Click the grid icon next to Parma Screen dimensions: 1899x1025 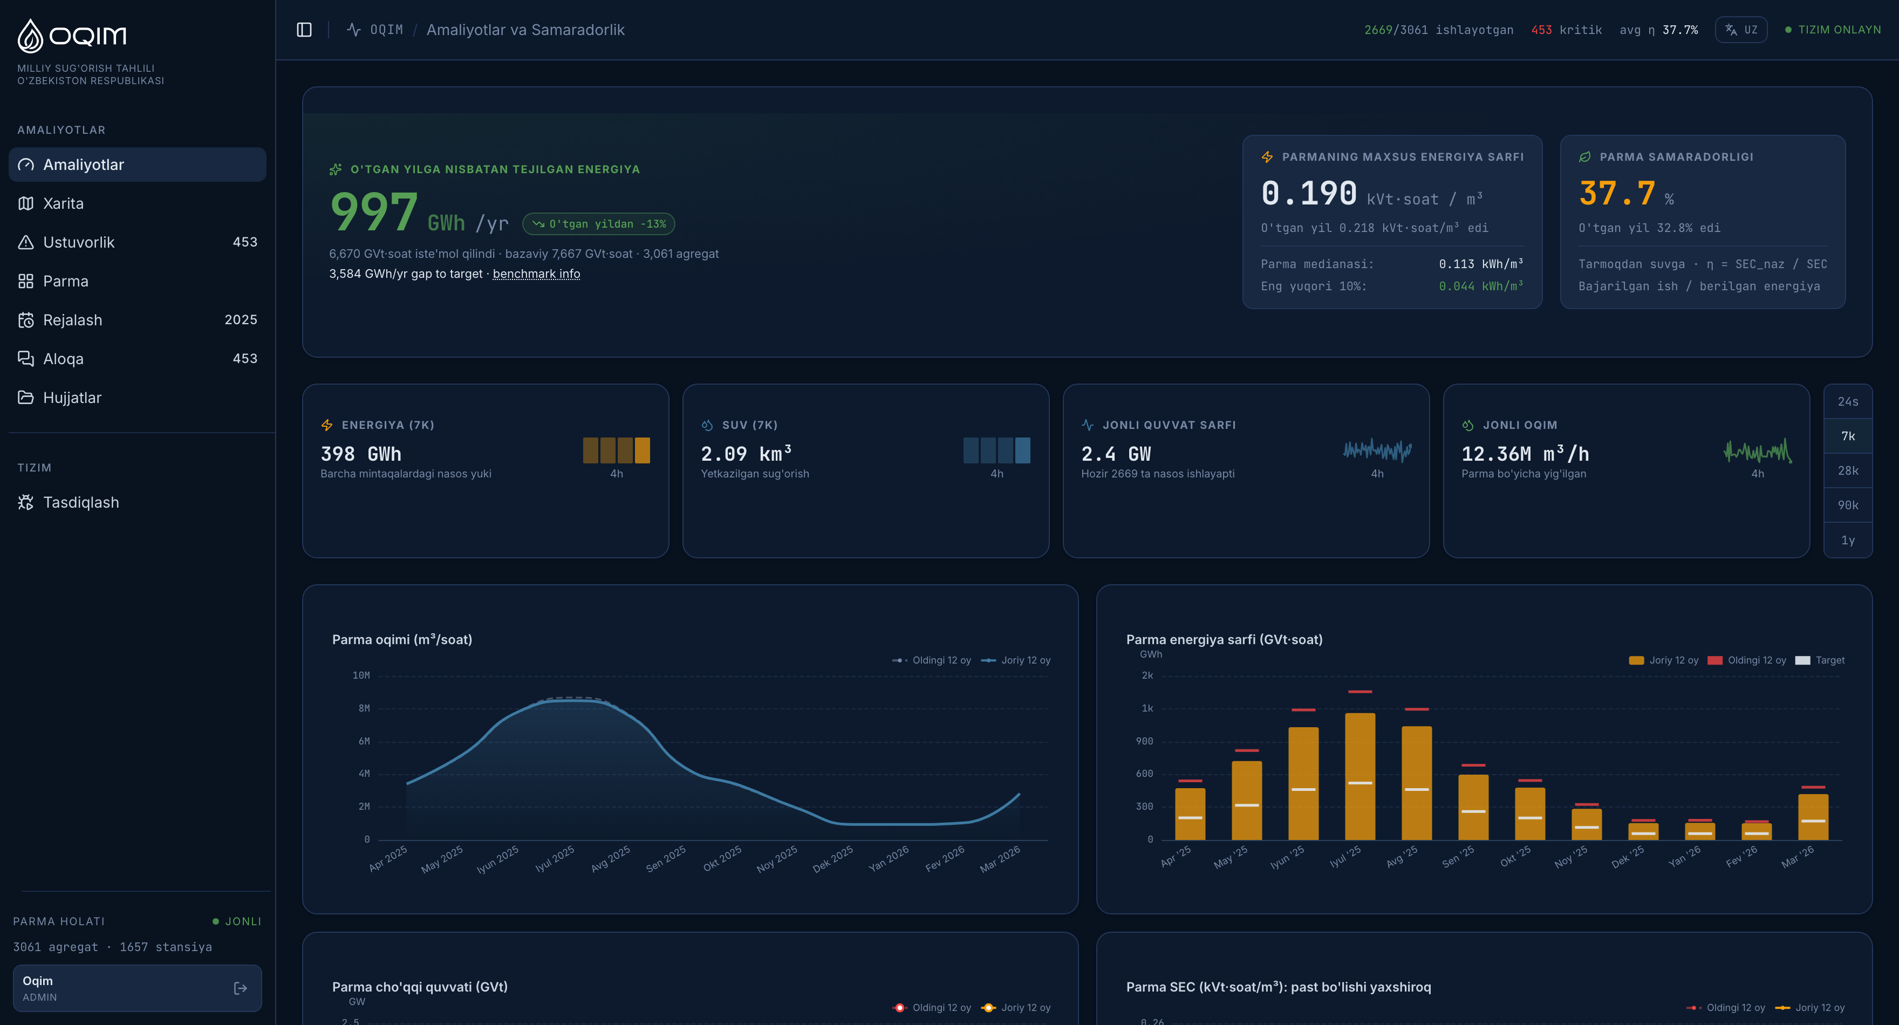point(26,281)
